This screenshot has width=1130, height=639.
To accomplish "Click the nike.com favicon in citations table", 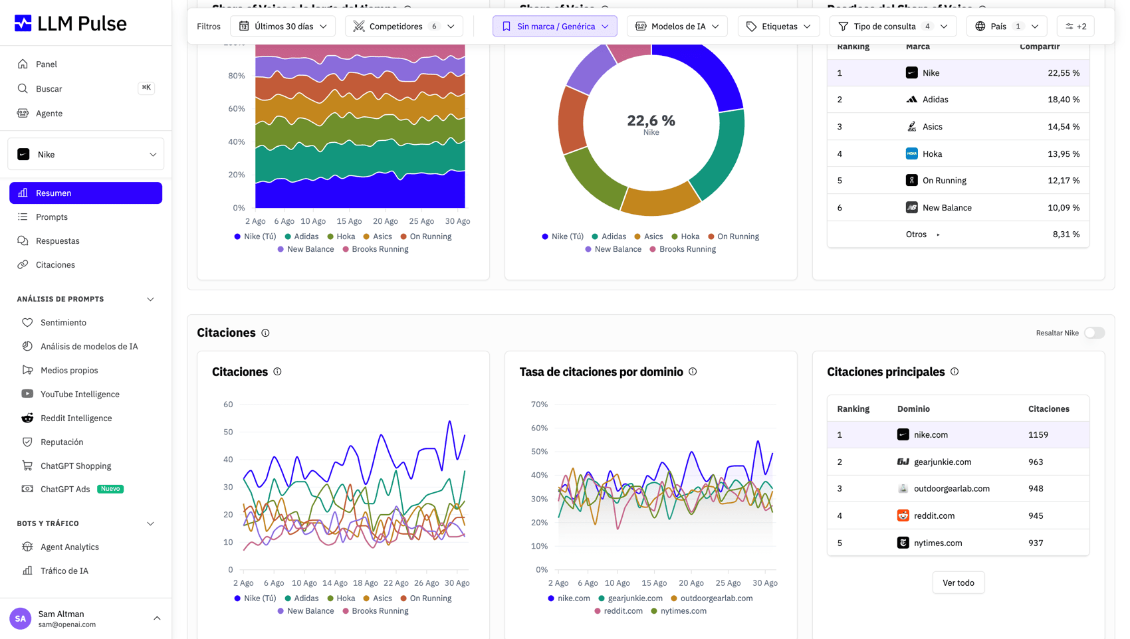I will (903, 434).
